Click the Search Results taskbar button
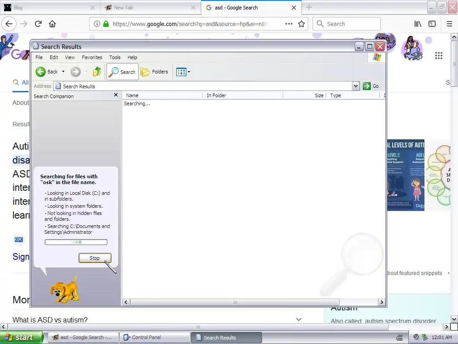 tap(227, 337)
